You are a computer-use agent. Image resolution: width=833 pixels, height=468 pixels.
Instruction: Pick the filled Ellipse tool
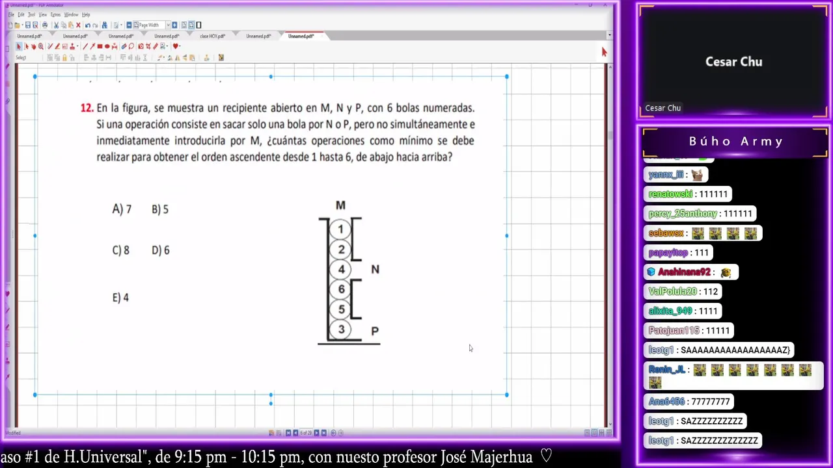coord(107,46)
